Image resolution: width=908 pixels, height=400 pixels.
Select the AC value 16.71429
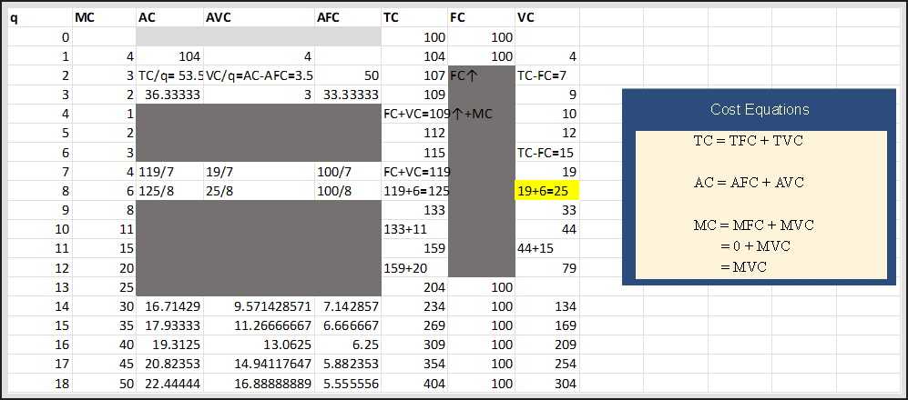click(169, 306)
